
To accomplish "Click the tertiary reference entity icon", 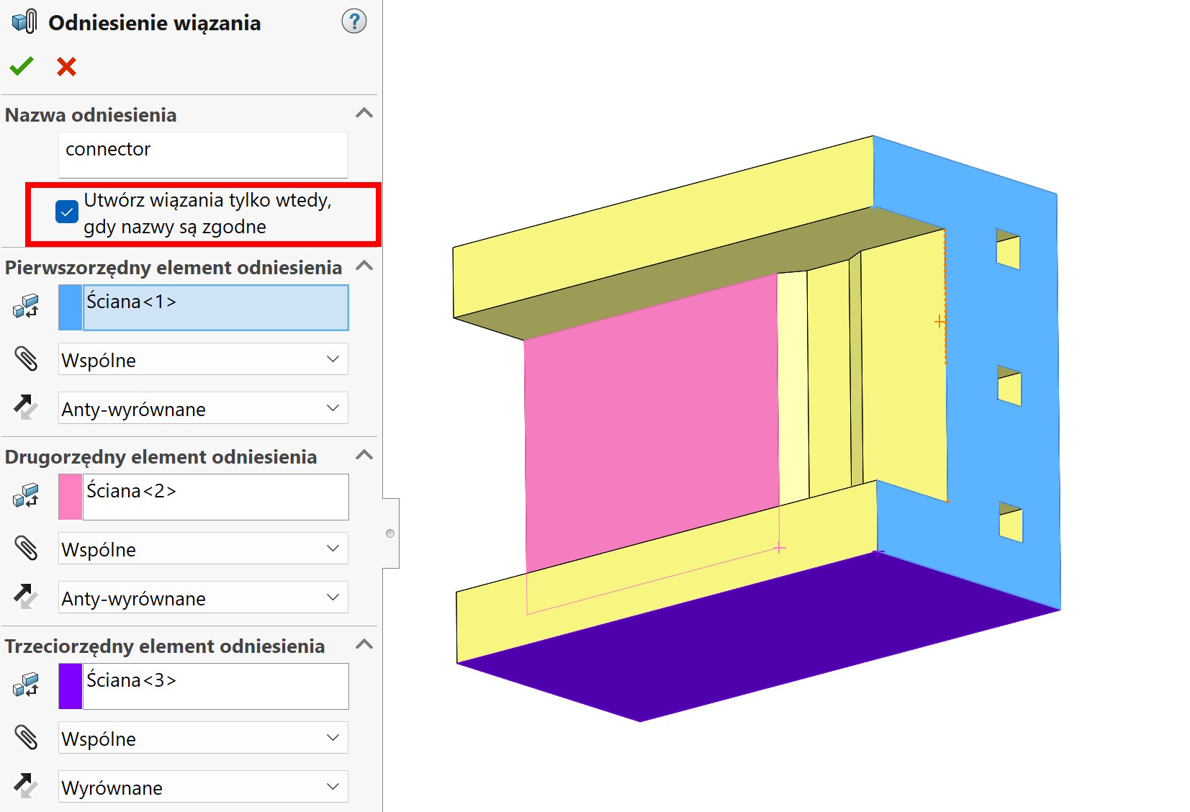I will pos(26,685).
